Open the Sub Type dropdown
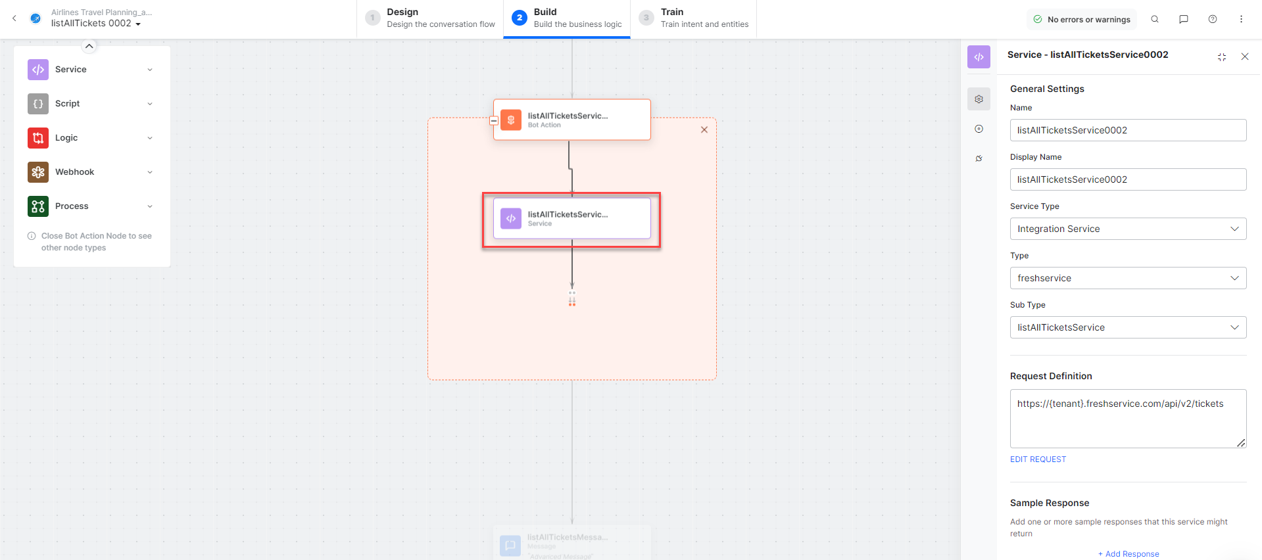The image size is (1262, 560). pyautogui.click(x=1127, y=327)
